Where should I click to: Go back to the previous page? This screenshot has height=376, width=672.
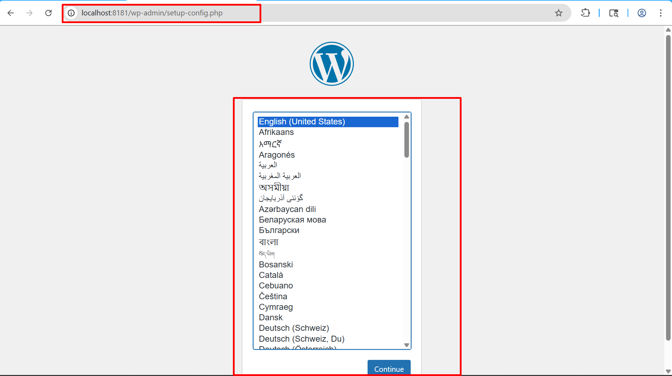pyautogui.click(x=11, y=13)
